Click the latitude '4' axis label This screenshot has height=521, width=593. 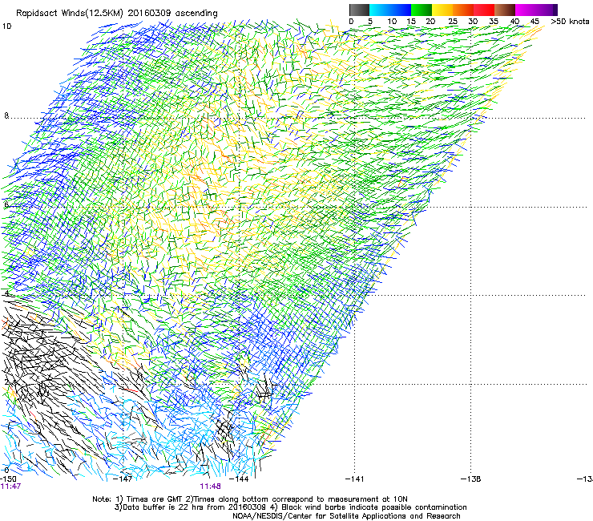coord(6,293)
